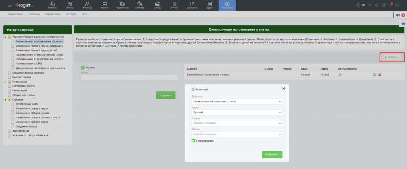The width and height of the screenshot is (407, 169).
Task: Switch to the Шаблоны tab
Action: point(34,14)
